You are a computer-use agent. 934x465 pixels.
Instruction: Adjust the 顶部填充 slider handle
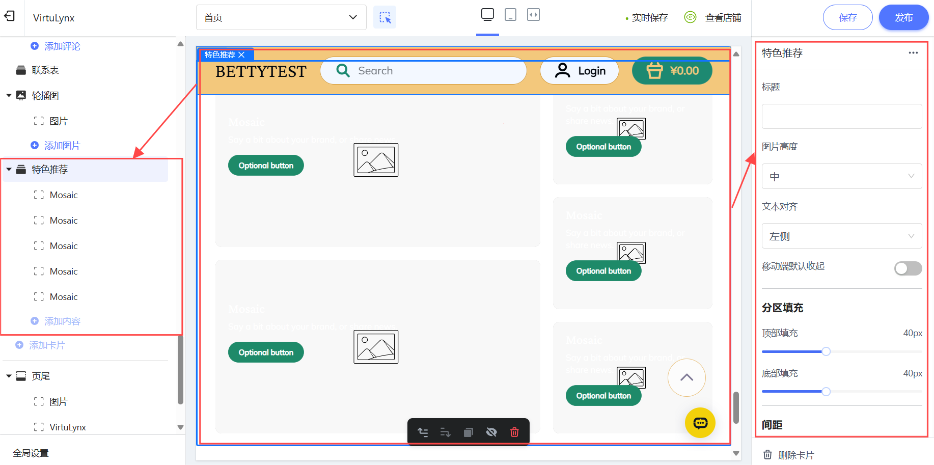tap(826, 351)
